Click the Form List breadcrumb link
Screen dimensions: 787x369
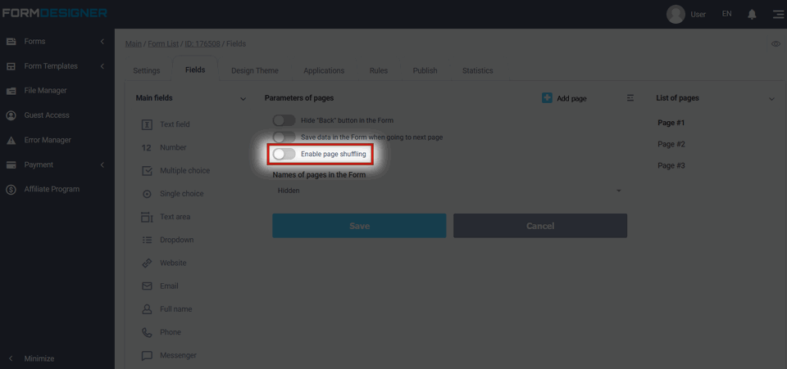click(164, 43)
